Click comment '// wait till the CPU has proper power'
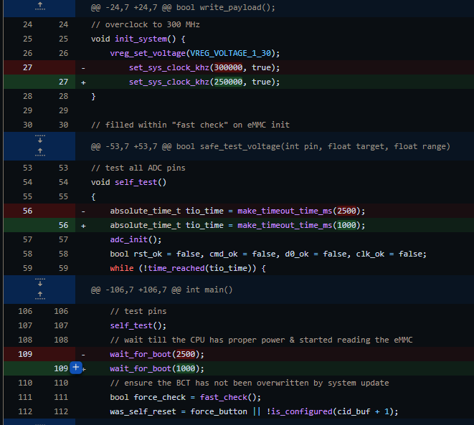The height and width of the screenshot is (425, 474). pos(261,340)
